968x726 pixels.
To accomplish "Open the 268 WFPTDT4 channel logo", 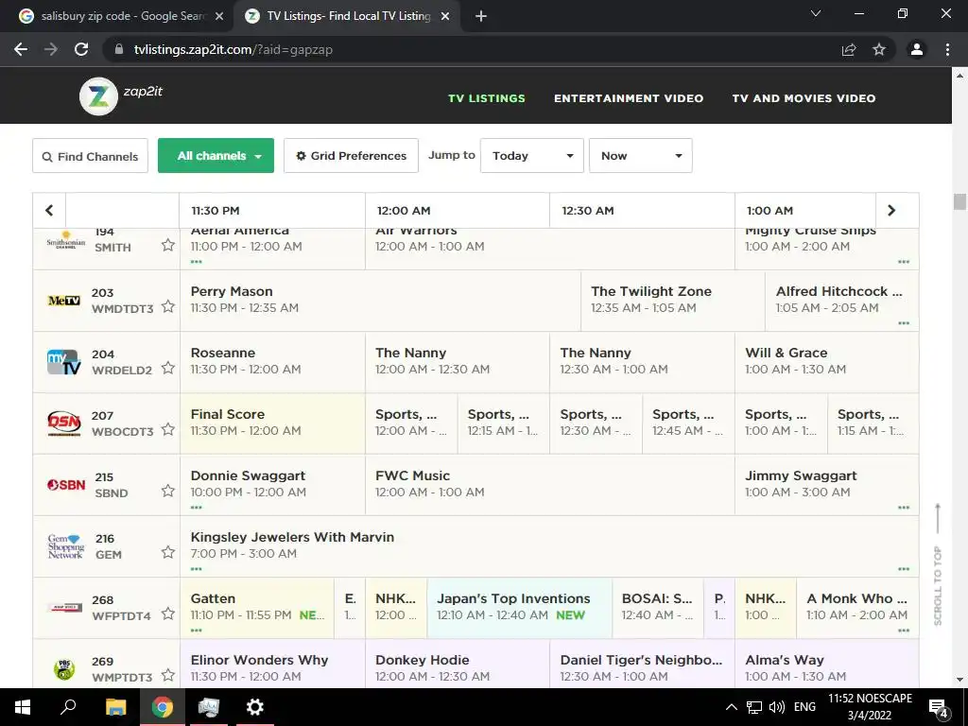I will point(65,608).
